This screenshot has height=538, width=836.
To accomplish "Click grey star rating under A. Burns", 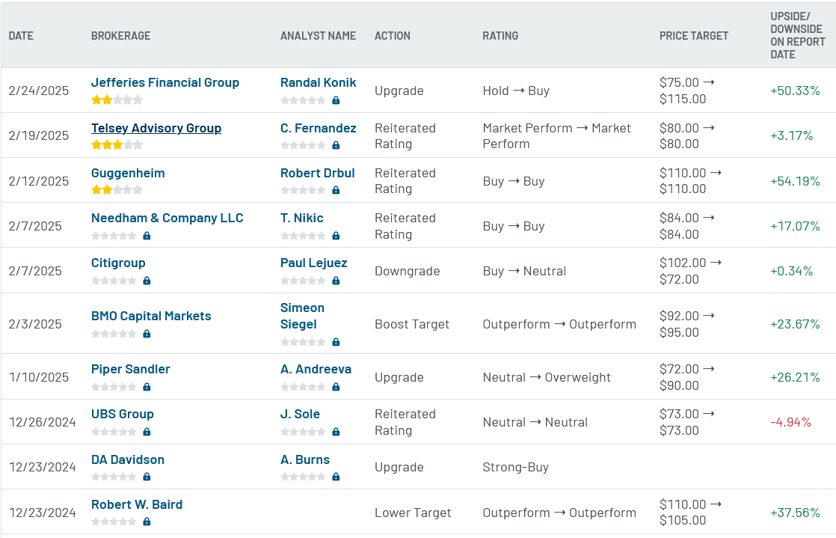I will coord(303,477).
